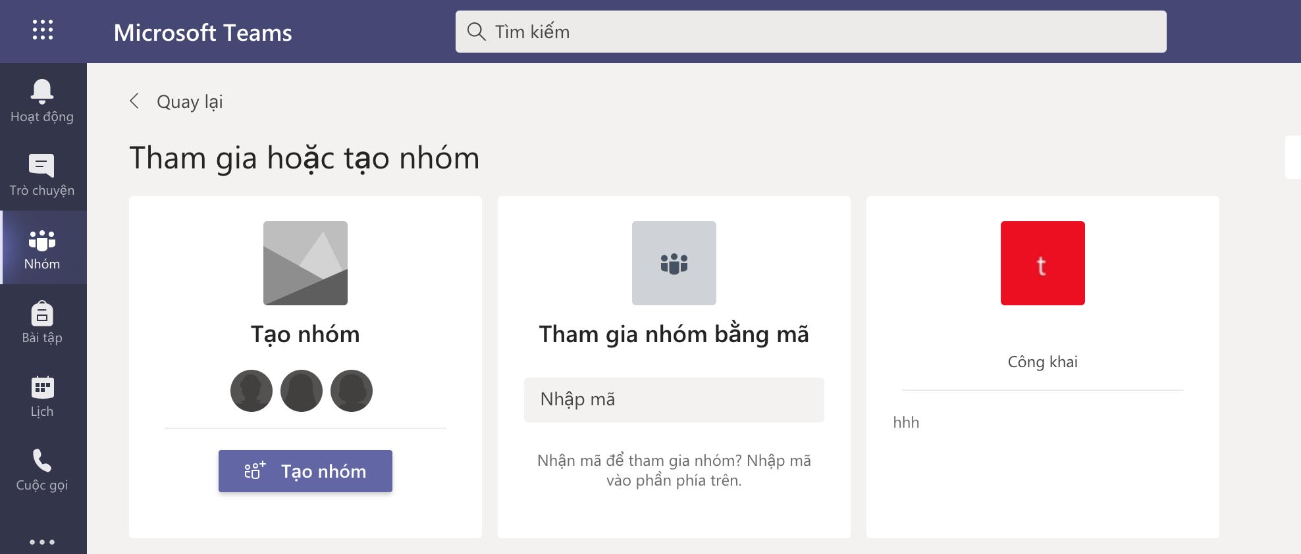
Task: Click the Microsoft Teams title
Action: click(x=203, y=32)
